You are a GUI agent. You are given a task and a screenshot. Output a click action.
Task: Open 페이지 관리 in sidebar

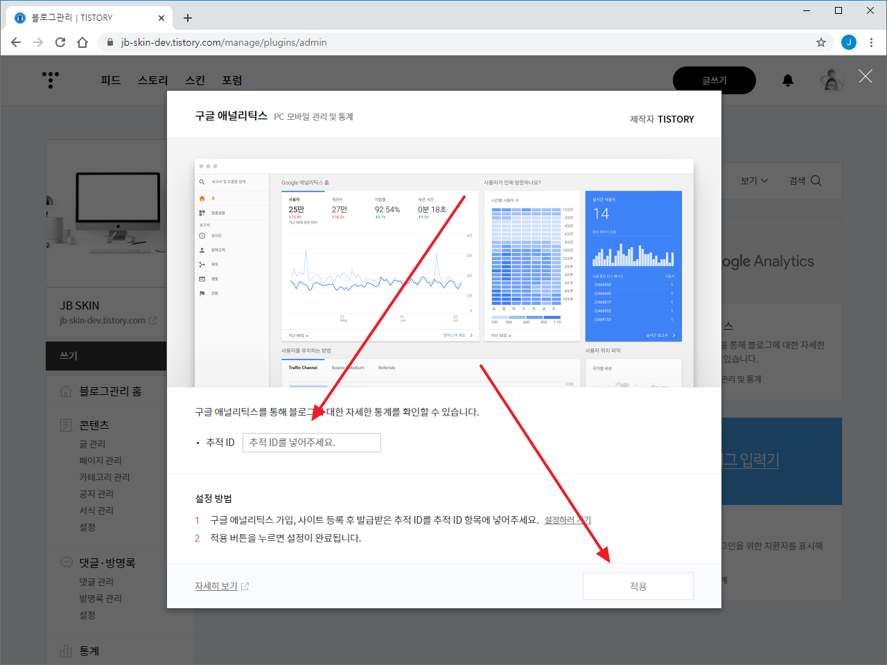point(100,461)
